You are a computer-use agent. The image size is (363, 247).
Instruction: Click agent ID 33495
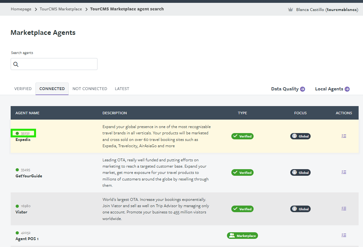(25, 170)
